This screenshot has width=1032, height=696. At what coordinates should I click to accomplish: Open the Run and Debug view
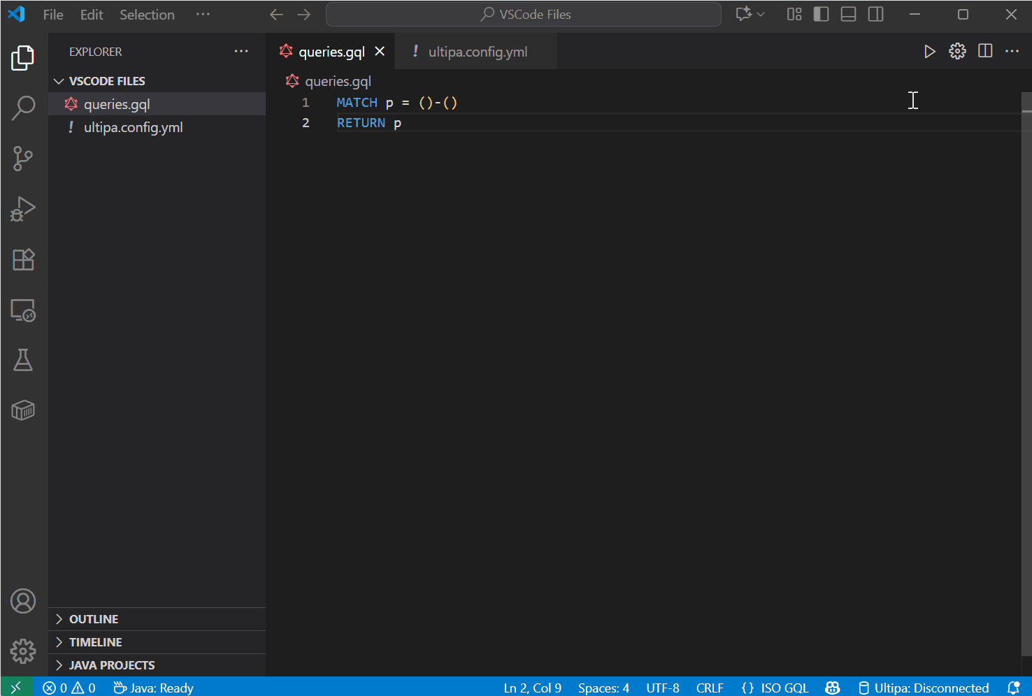[23, 209]
